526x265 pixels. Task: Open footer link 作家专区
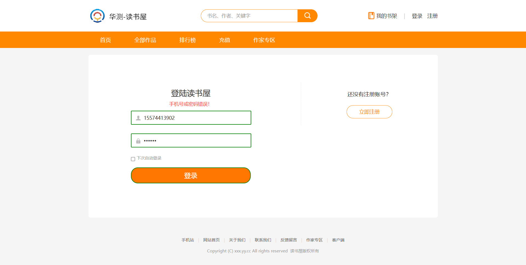click(315, 240)
